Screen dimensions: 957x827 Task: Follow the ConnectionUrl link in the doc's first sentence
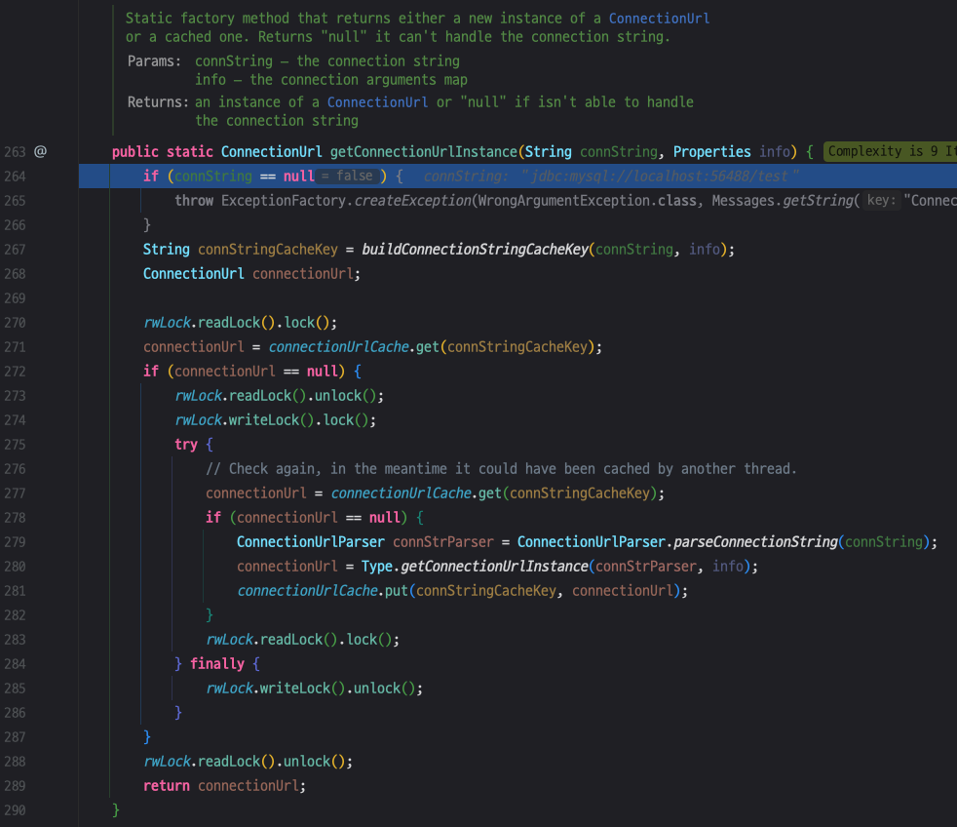point(659,19)
